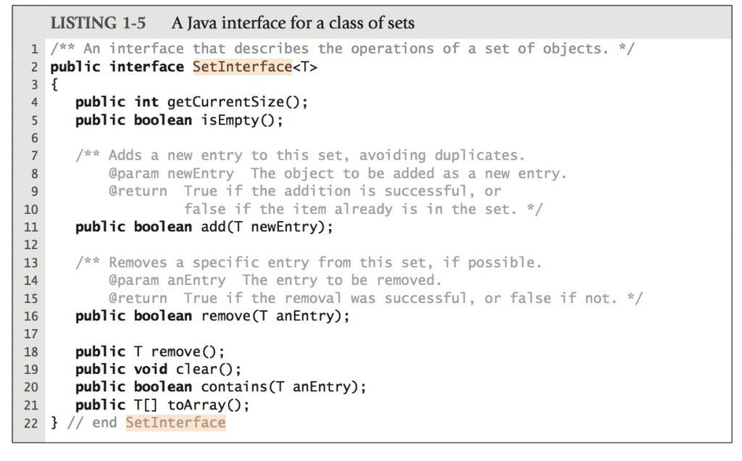742x461 pixels.
Task: Click the opening brace on line 3
Action: pos(54,85)
